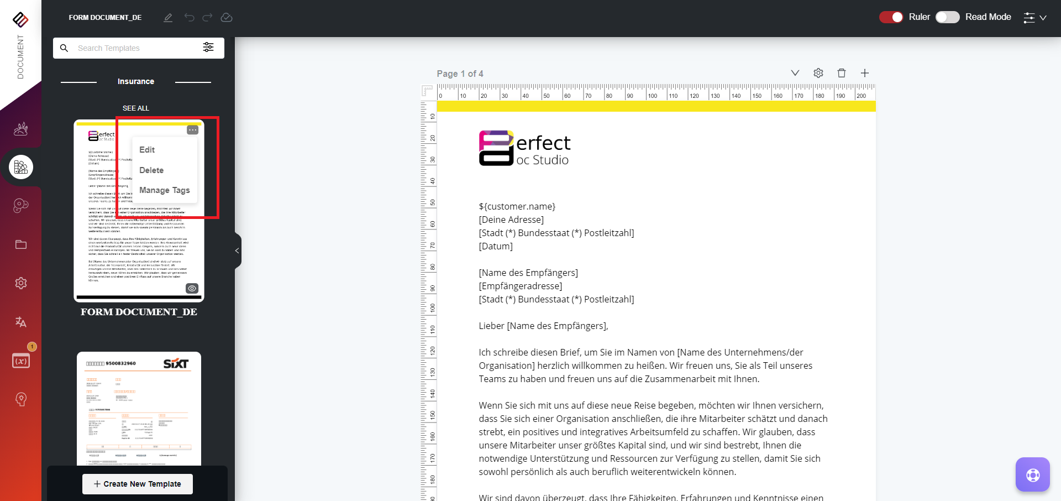The width and height of the screenshot is (1061, 501).
Task: Click the rename pencil icon beside document title
Action: click(168, 18)
